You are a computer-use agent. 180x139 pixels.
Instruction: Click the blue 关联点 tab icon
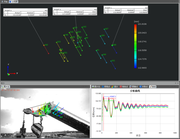click(140, 87)
